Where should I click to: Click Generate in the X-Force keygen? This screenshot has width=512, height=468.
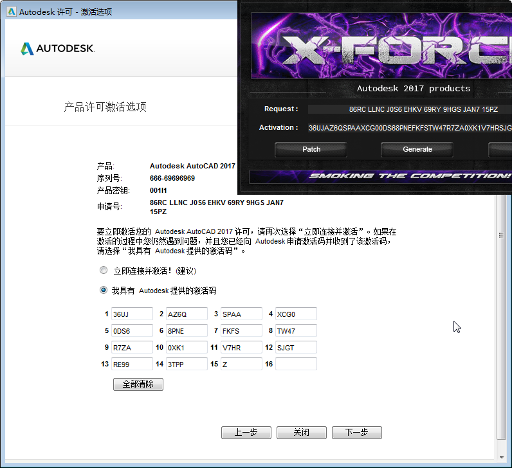417,150
